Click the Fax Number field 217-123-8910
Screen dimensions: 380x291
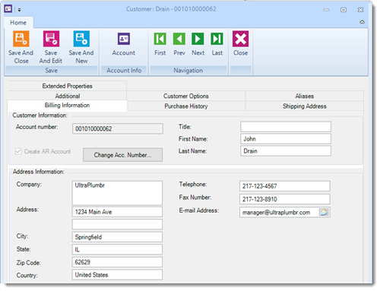pos(285,199)
